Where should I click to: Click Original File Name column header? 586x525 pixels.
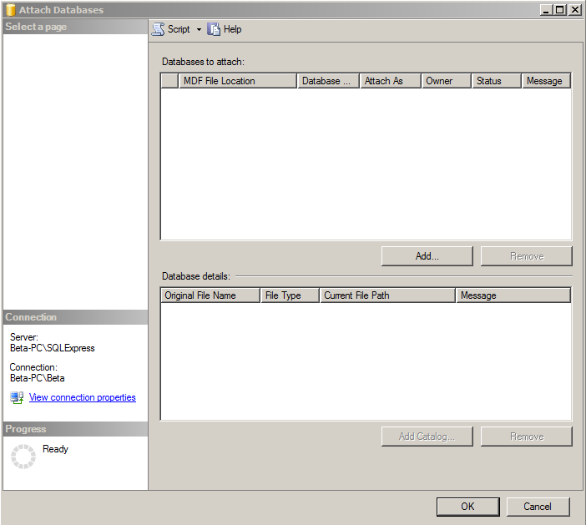(x=210, y=295)
